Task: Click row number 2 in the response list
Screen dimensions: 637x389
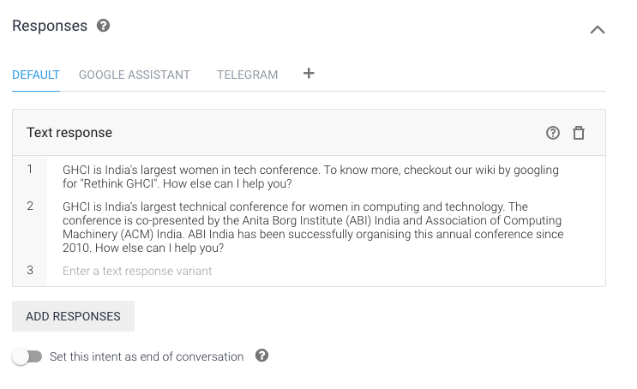Action: 30,206
